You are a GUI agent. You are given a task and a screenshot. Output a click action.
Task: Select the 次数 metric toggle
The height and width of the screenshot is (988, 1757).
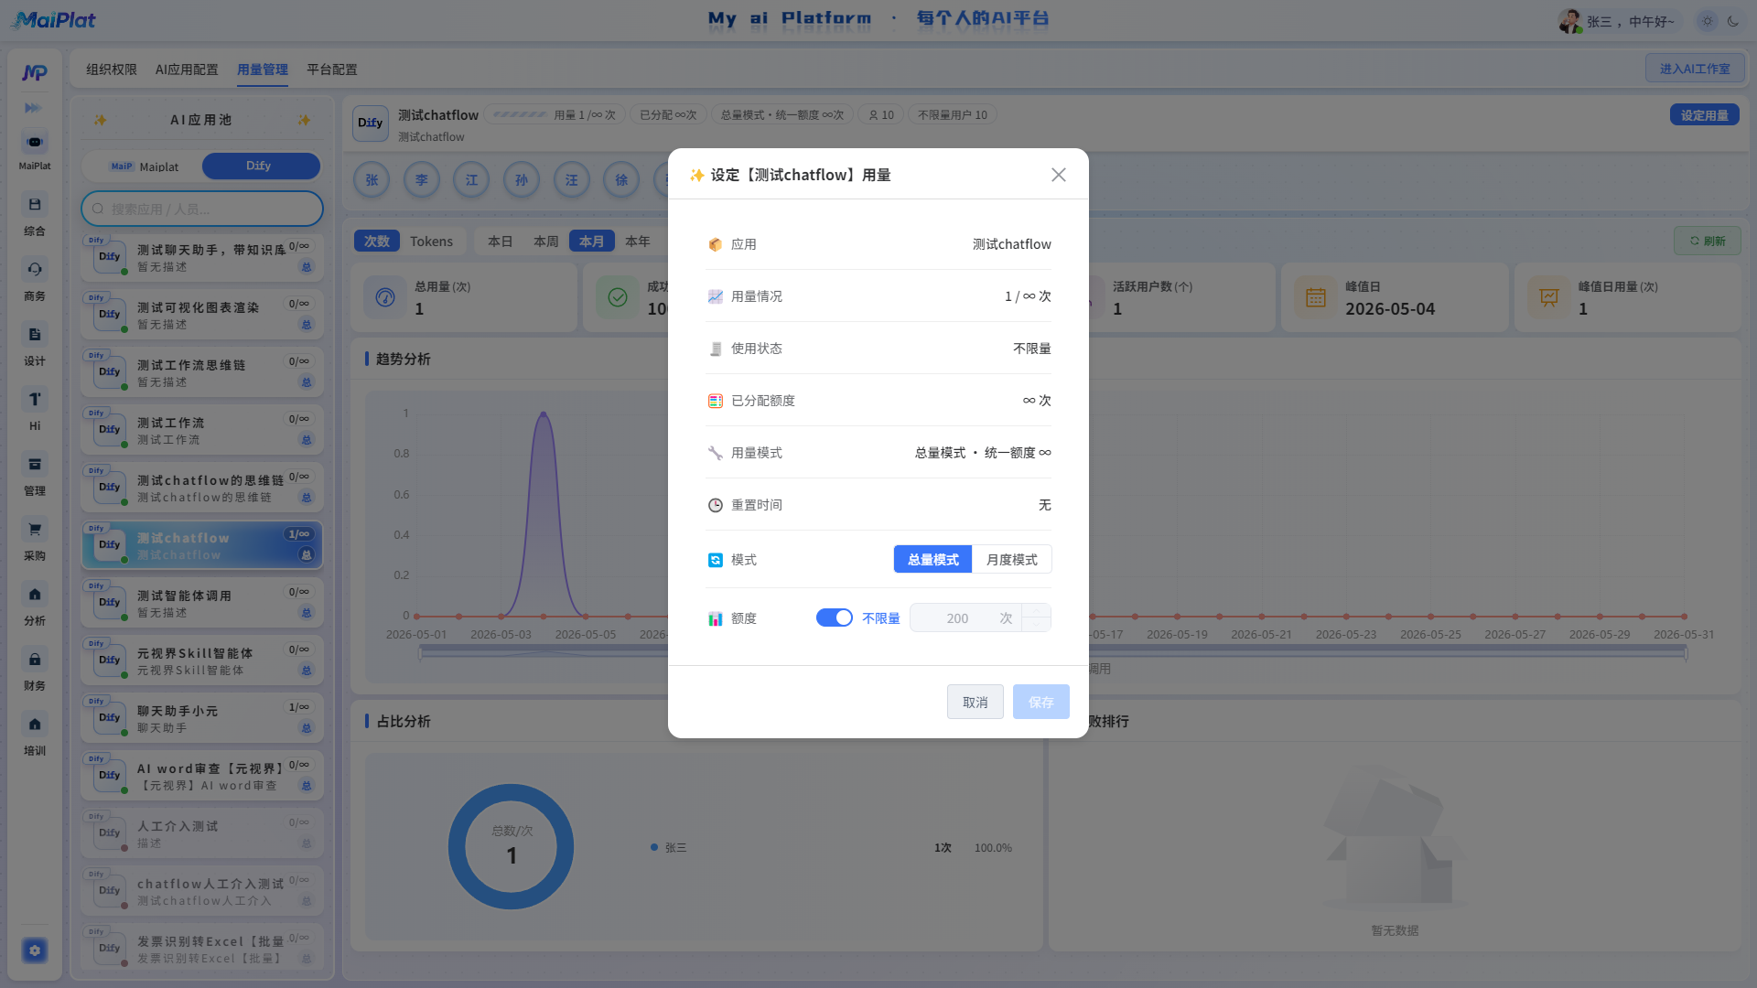(x=377, y=242)
